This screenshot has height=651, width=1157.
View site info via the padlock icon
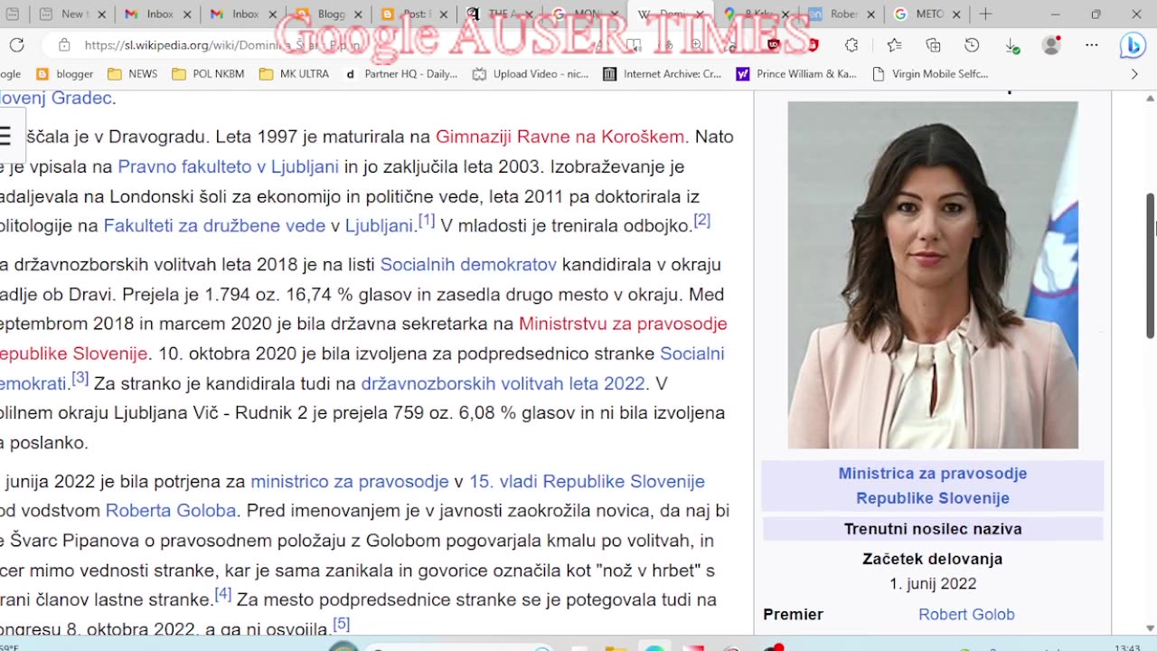click(x=63, y=45)
